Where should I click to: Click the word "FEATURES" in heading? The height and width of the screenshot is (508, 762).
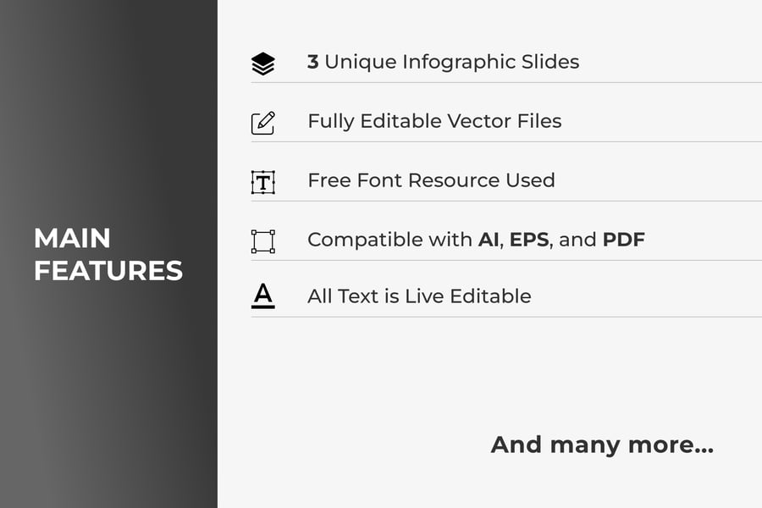click(108, 271)
